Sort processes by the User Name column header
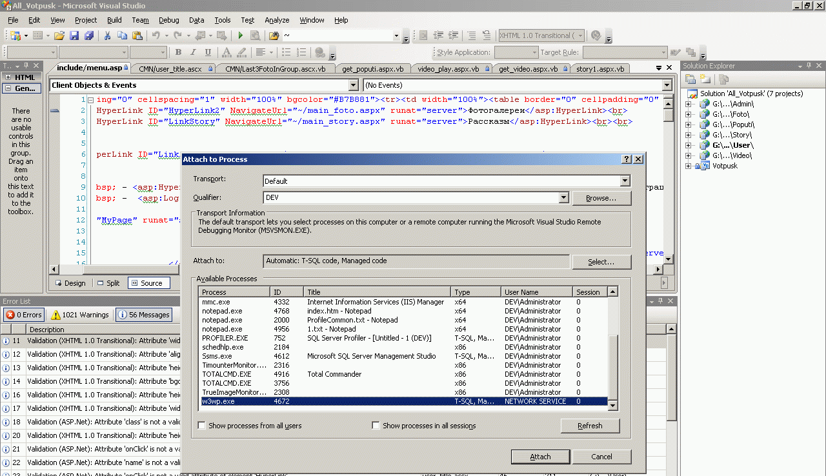Image resolution: width=826 pixels, height=476 pixels. tap(538, 292)
